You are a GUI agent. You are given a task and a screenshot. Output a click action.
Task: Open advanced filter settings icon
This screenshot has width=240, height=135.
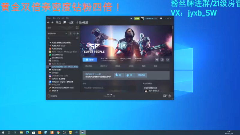tap(77, 38)
